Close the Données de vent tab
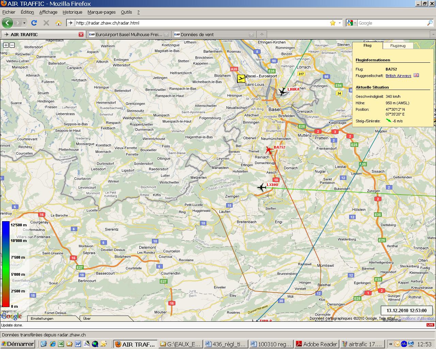436x349 pixels. (251, 34)
